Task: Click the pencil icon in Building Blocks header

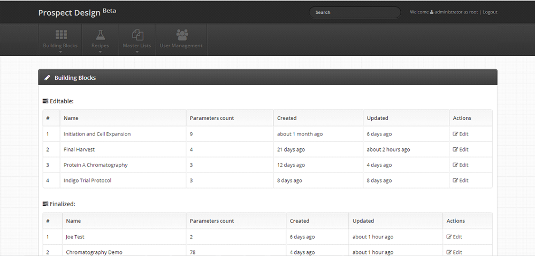Action: tap(48, 78)
